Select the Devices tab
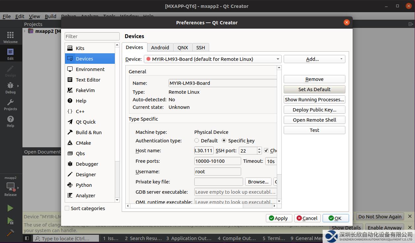 click(x=135, y=47)
